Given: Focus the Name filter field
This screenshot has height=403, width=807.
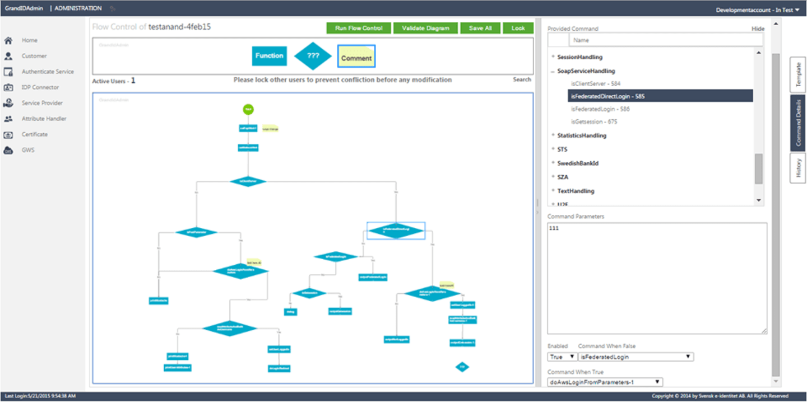Looking at the screenshot, I should tap(666, 40).
